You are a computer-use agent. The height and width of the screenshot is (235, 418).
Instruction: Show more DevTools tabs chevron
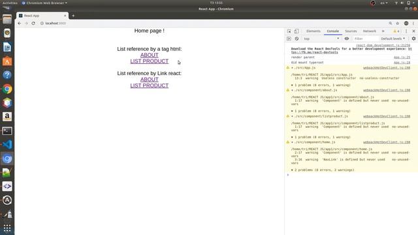tap(383, 31)
